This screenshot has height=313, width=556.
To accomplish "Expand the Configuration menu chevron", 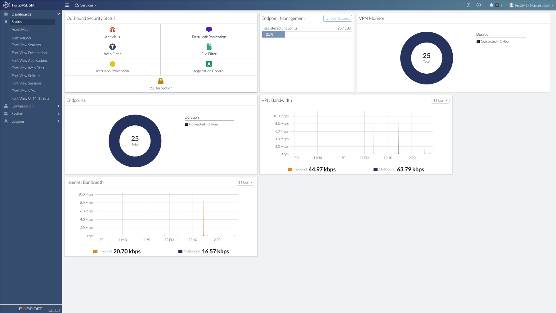I will tap(59, 106).
